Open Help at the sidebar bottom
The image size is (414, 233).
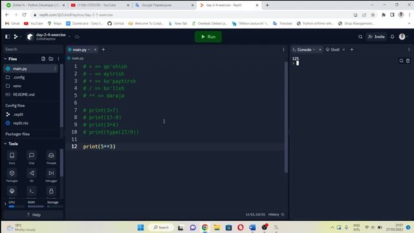click(x=34, y=215)
